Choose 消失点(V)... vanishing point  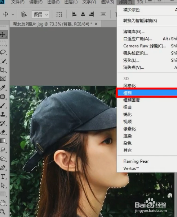coord(147,67)
